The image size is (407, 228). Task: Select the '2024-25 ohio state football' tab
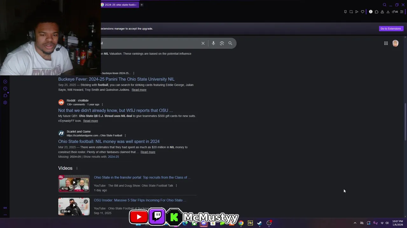[x=120, y=5]
